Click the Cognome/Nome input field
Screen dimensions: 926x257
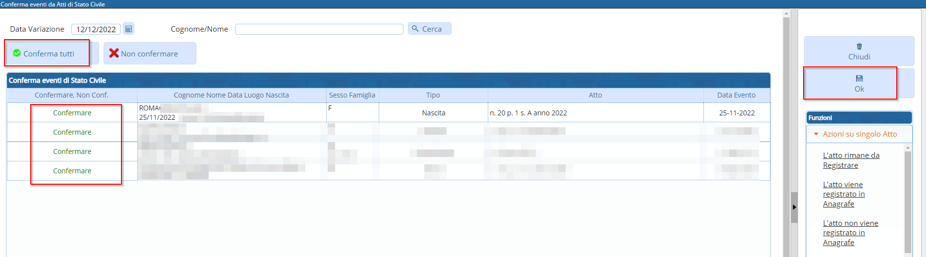(319, 29)
